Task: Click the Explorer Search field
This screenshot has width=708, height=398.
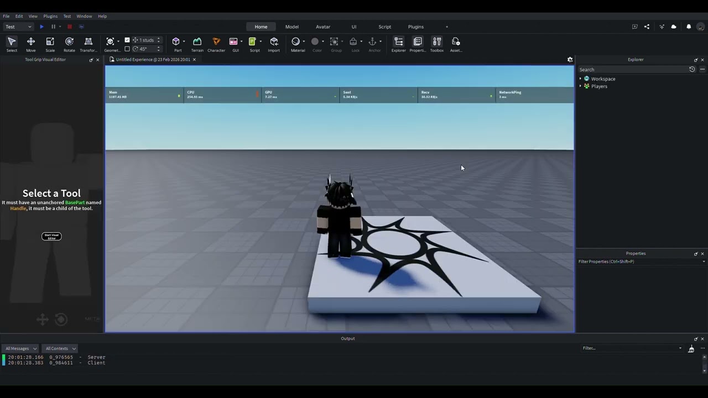Action: pyautogui.click(x=632, y=70)
